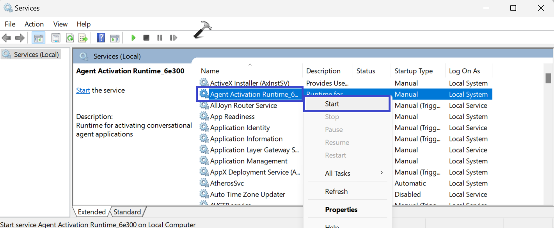Select Properties in the context menu
The height and width of the screenshot is (228, 554).
341,210
